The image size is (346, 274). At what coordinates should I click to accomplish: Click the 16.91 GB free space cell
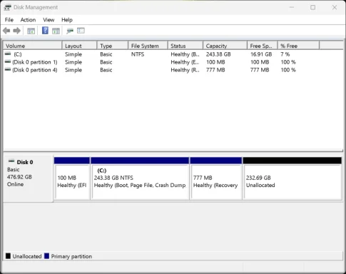(261, 54)
